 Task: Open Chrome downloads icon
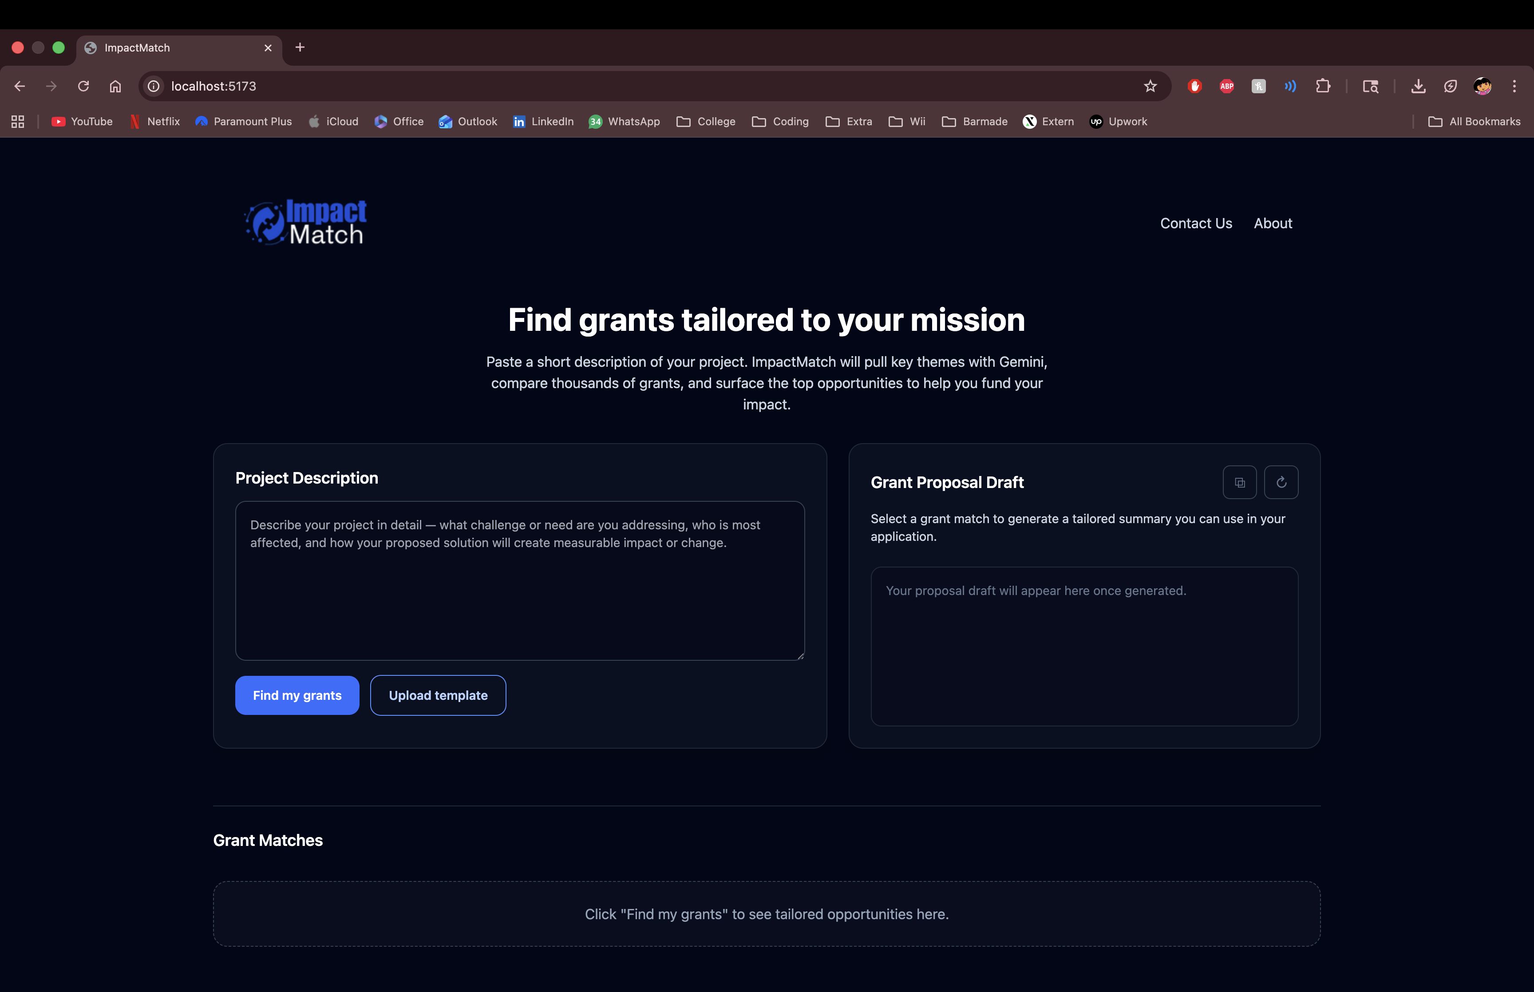[x=1418, y=86]
